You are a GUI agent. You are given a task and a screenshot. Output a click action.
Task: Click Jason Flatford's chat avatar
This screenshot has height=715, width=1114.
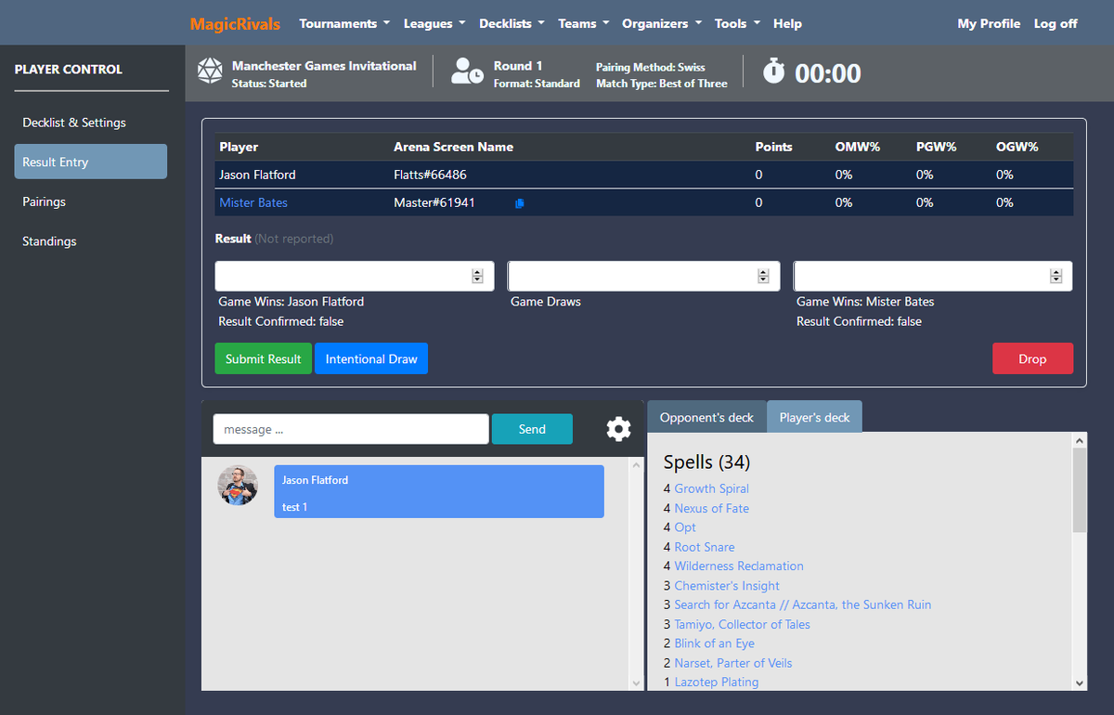[238, 485]
